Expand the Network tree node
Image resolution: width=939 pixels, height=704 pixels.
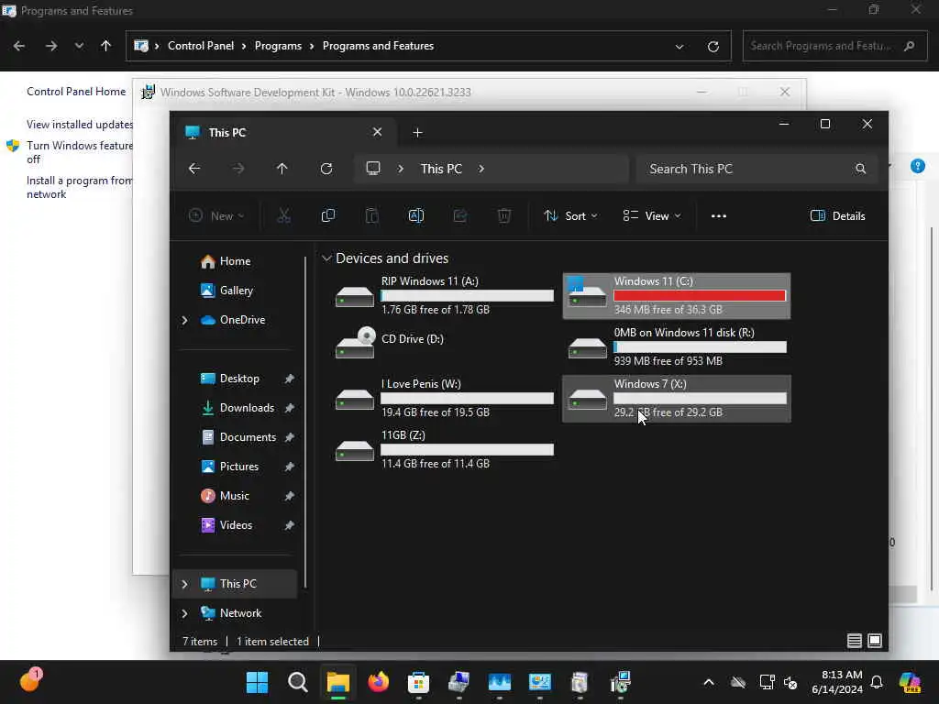point(184,613)
